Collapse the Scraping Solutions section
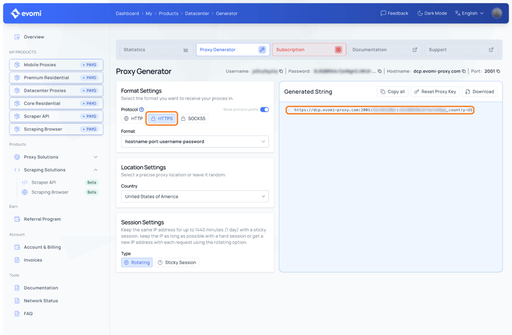 pos(56,170)
